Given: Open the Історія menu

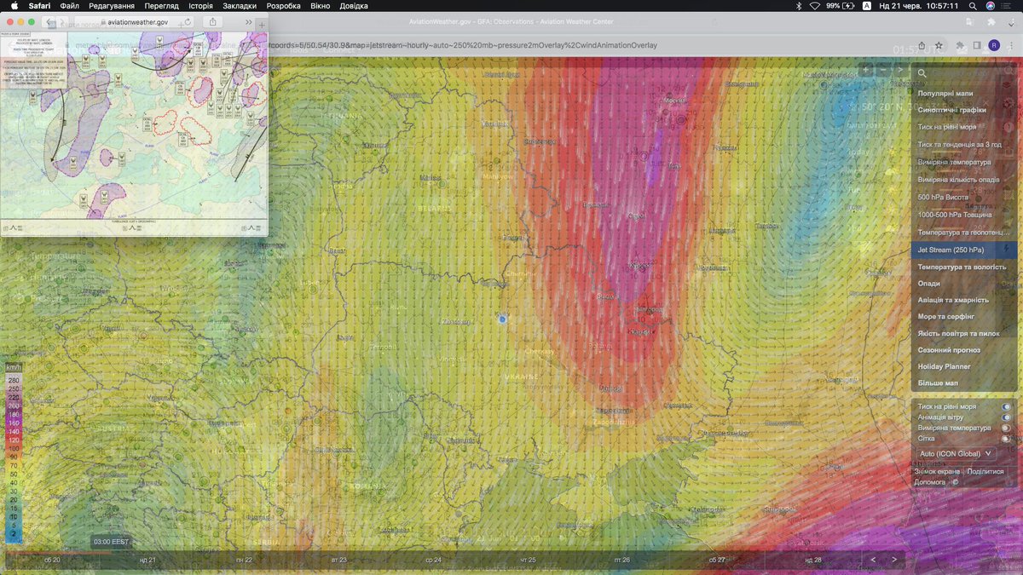Looking at the screenshot, I should [200, 6].
